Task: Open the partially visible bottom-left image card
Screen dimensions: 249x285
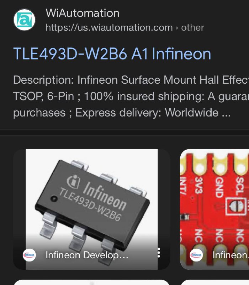Action: pyautogui.click(x=92, y=282)
